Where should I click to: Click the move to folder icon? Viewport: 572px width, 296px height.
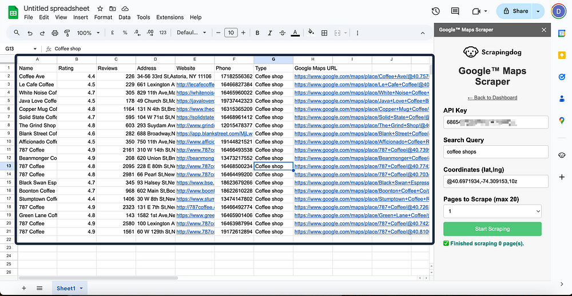(x=112, y=9)
